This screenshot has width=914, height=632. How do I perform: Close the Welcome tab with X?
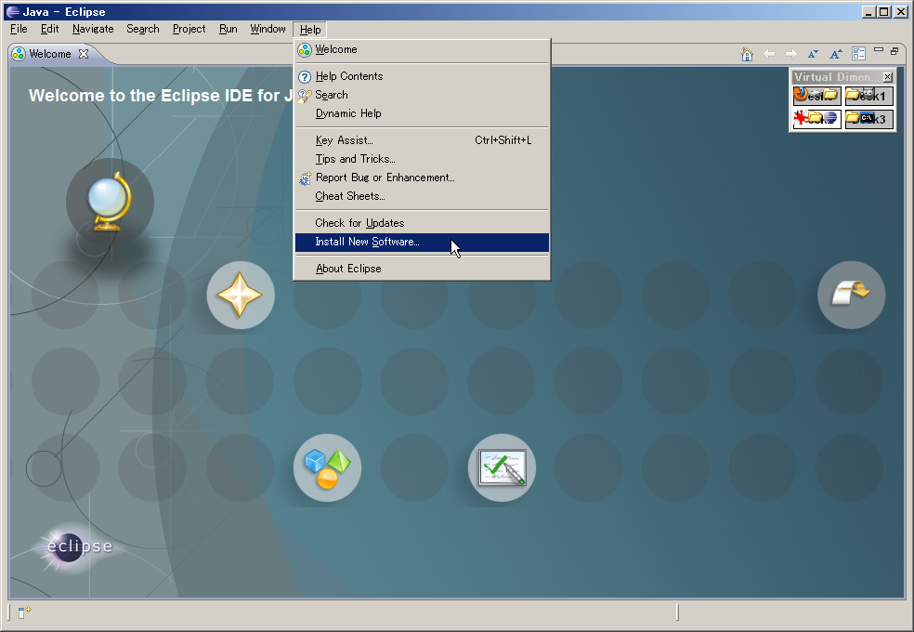pos(84,54)
